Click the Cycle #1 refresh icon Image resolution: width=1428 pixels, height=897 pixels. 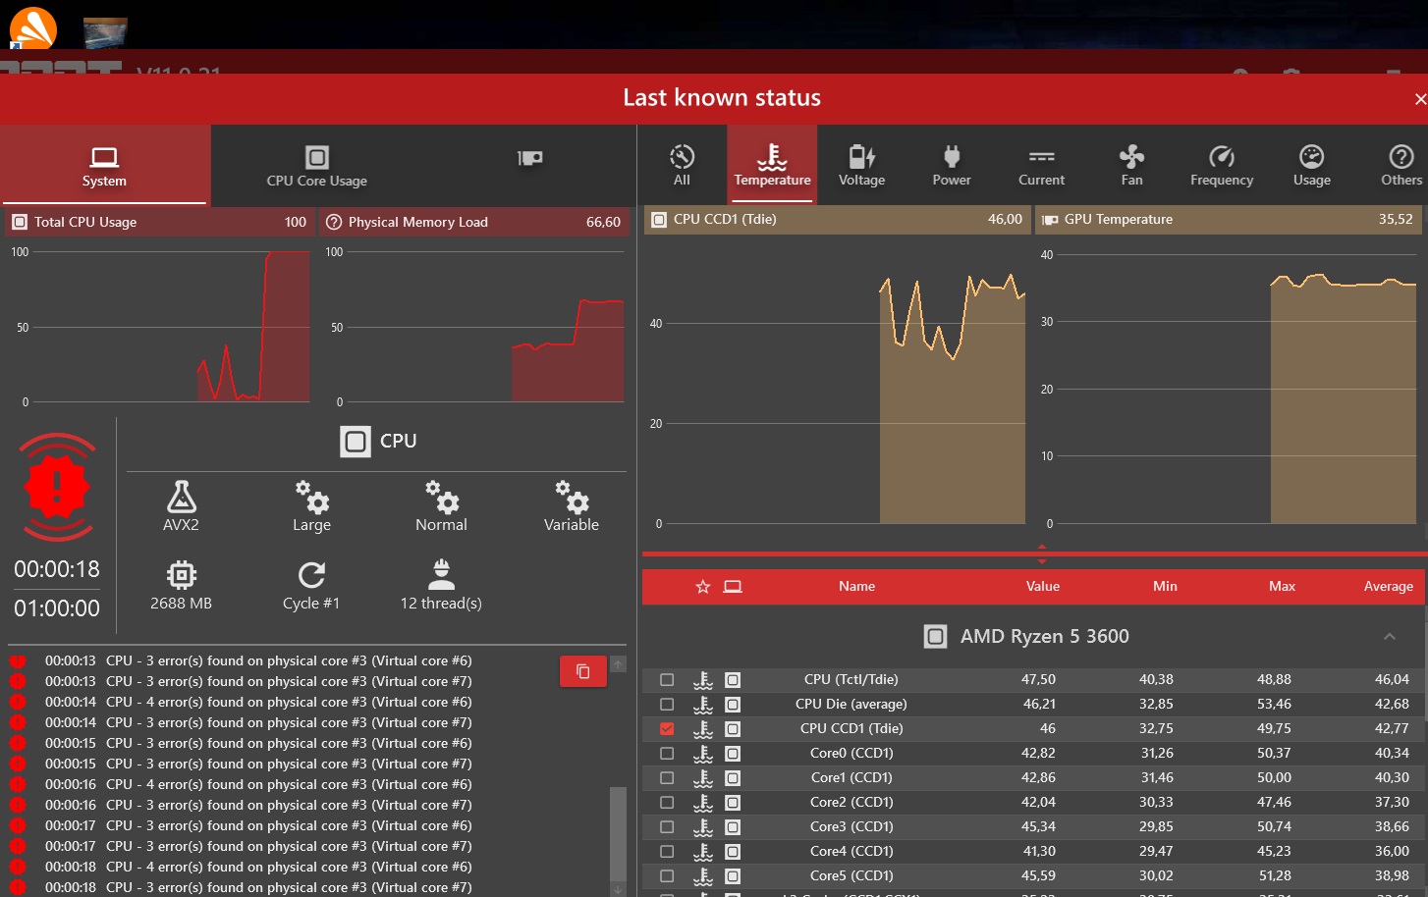pyautogui.click(x=311, y=574)
